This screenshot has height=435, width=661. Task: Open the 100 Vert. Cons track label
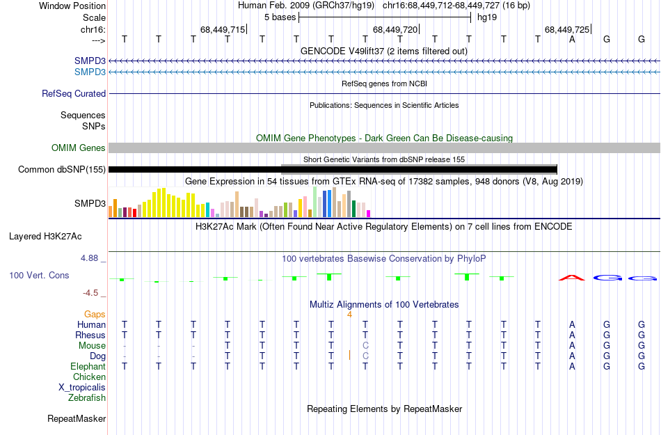point(39,275)
